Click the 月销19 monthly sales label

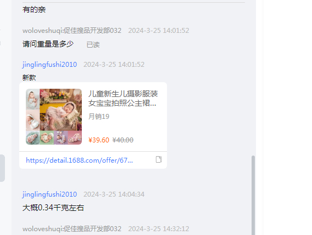click(x=99, y=117)
